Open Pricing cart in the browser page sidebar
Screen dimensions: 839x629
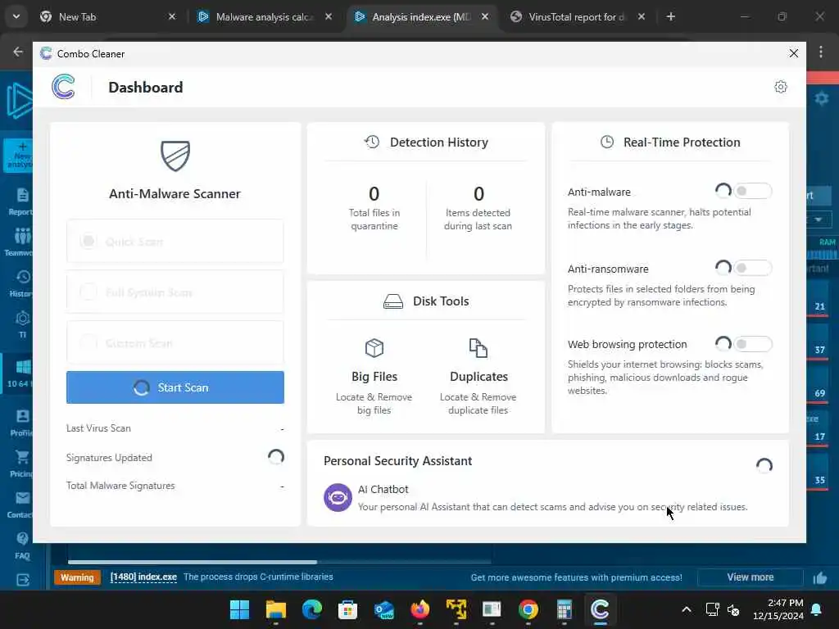point(20,464)
